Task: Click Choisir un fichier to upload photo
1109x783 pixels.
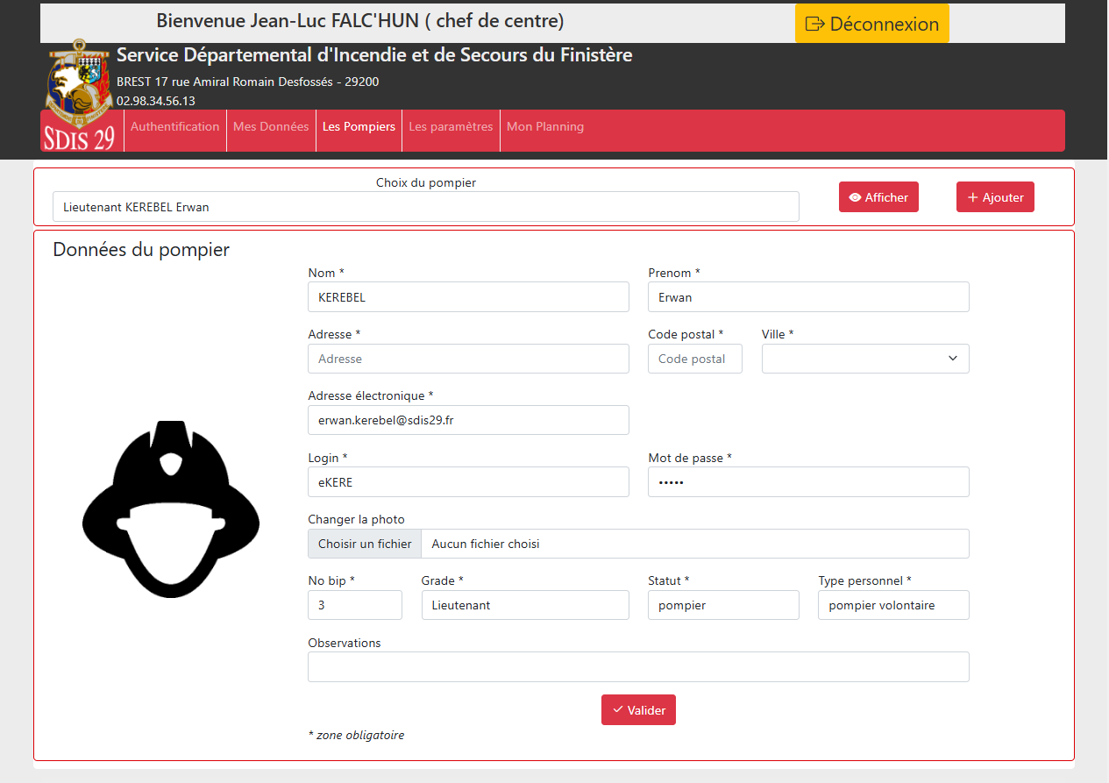Action: (365, 544)
